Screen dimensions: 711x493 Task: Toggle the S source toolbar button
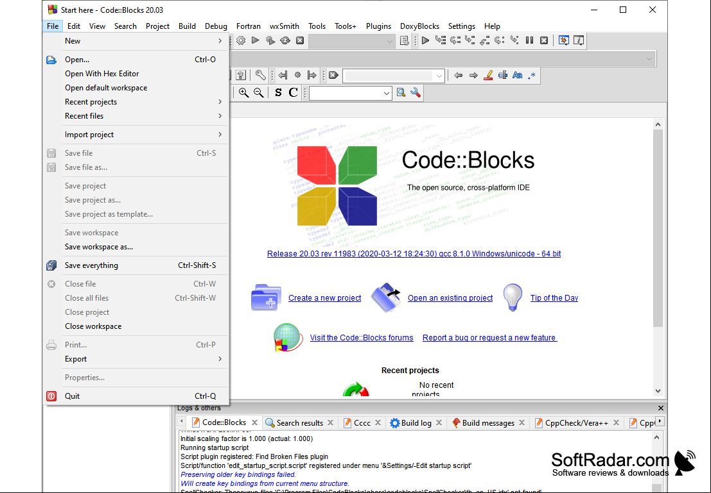tap(278, 93)
